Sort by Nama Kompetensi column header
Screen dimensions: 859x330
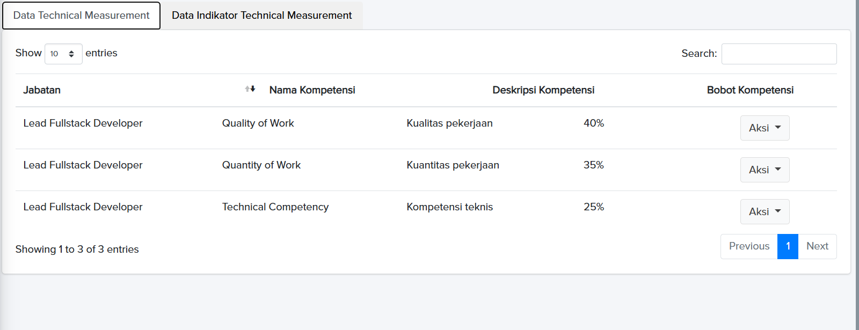pos(312,90)
